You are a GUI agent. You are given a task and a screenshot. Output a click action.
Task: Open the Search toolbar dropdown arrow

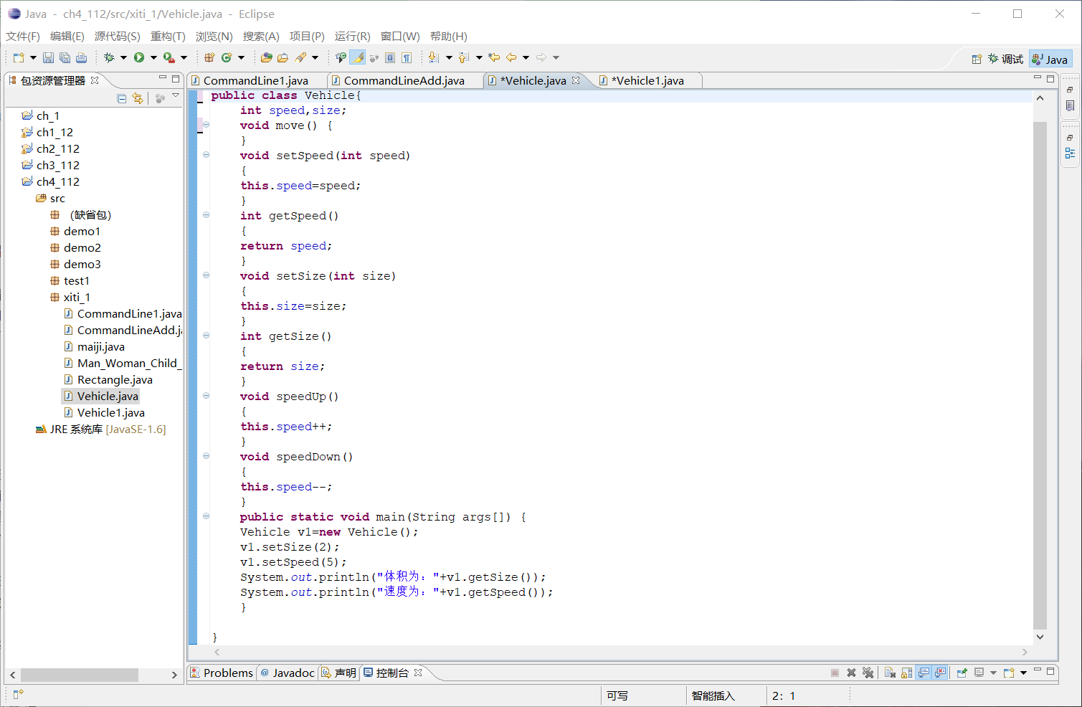[x=315, y=58]
